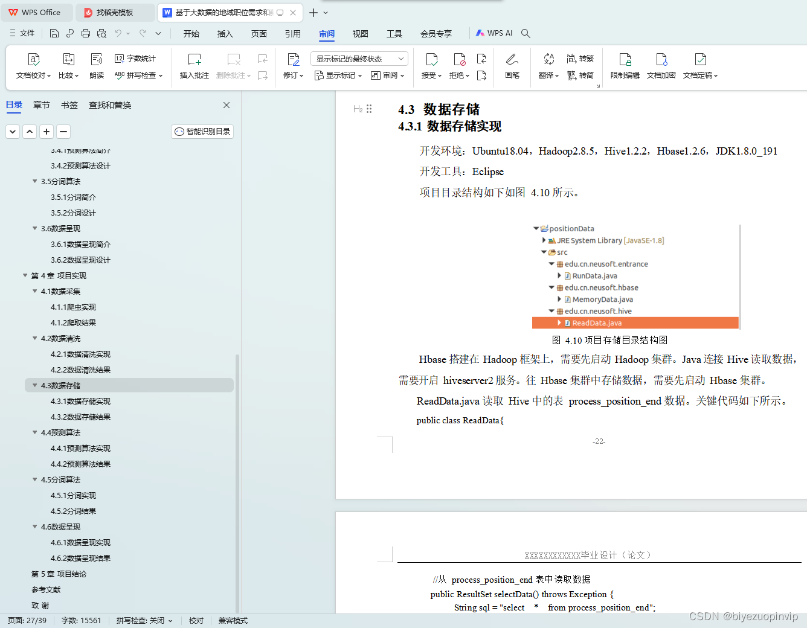Insert a comment with 插入批注

tap(194, 65)
